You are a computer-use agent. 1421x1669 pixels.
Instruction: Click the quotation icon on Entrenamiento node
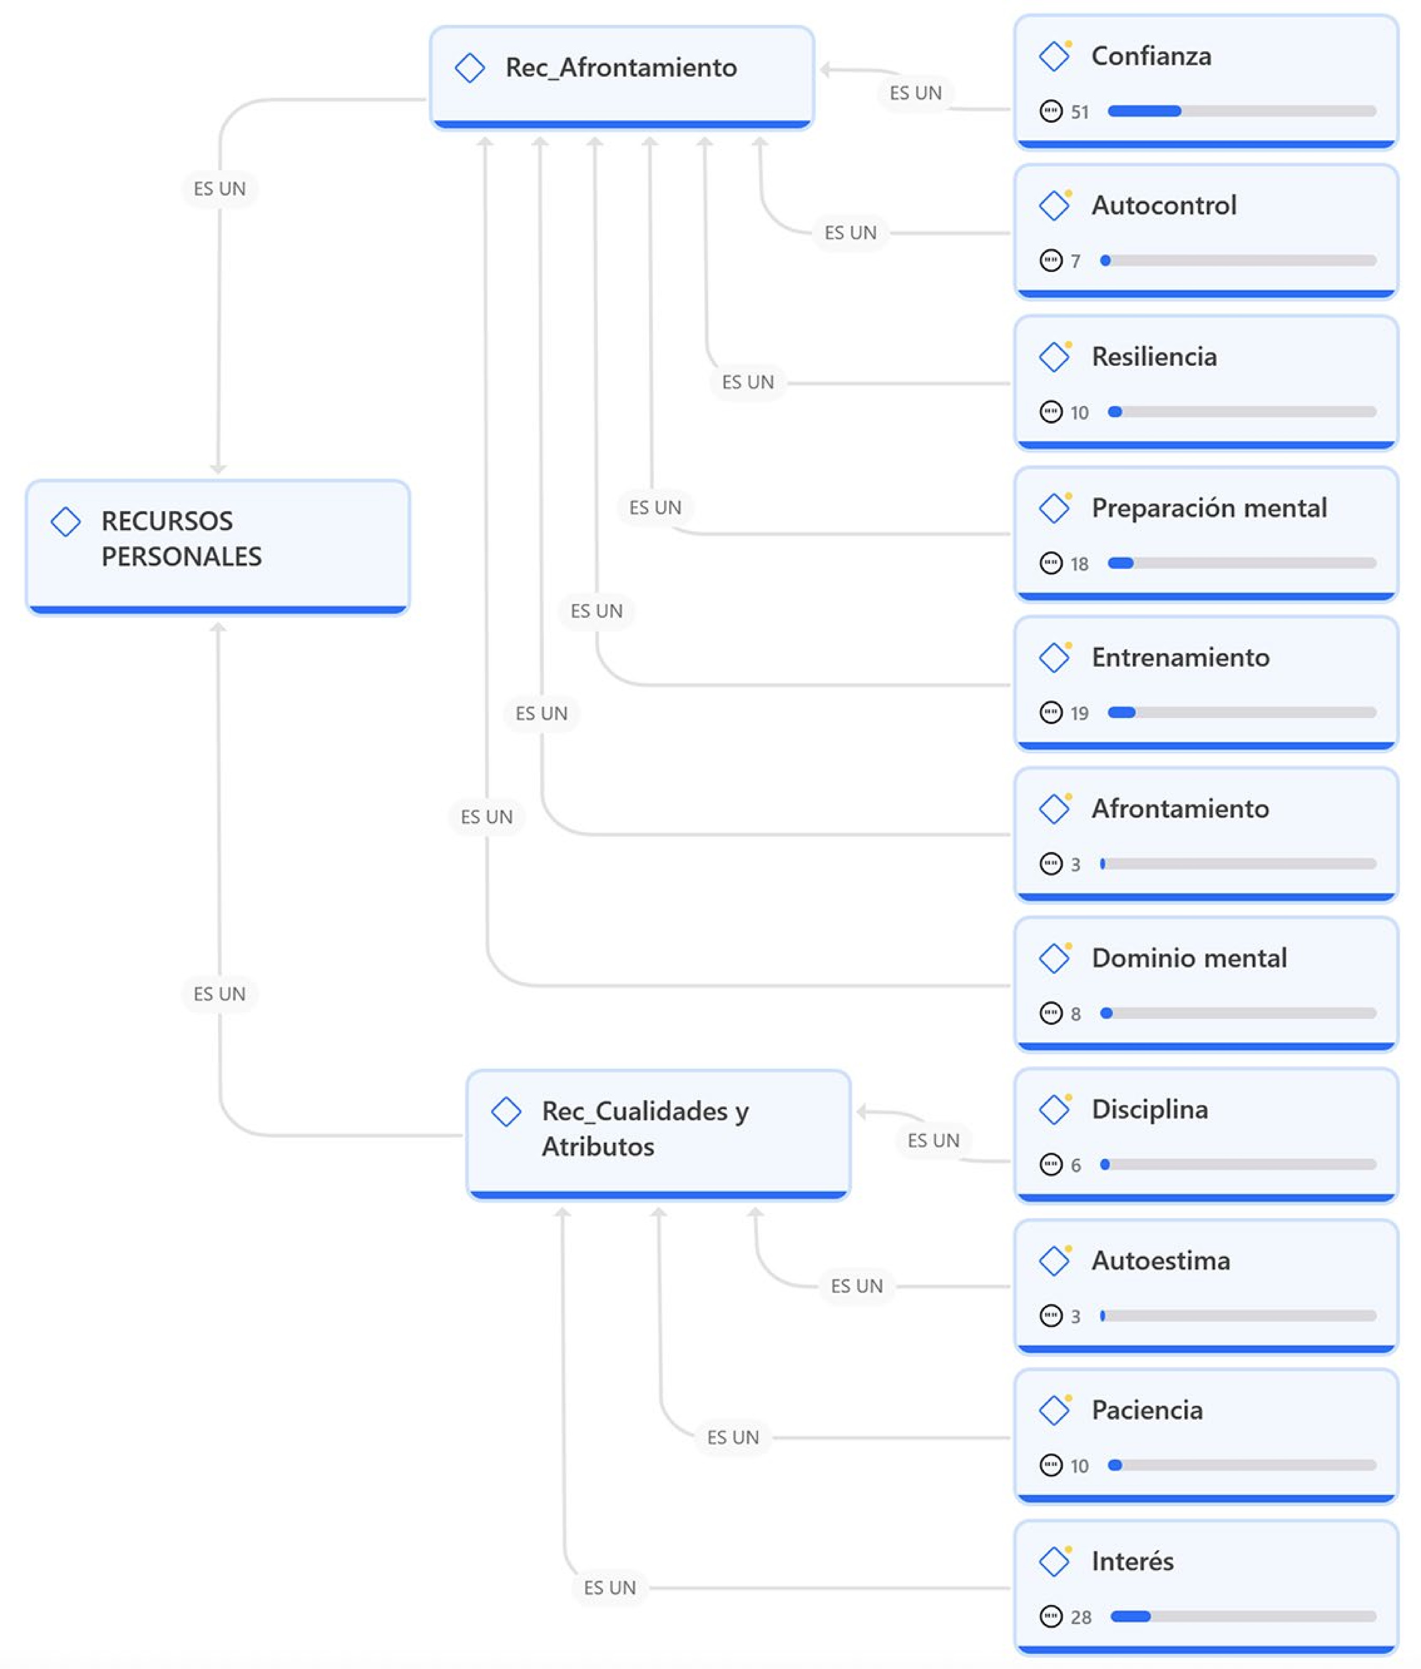pos(1050,713)
